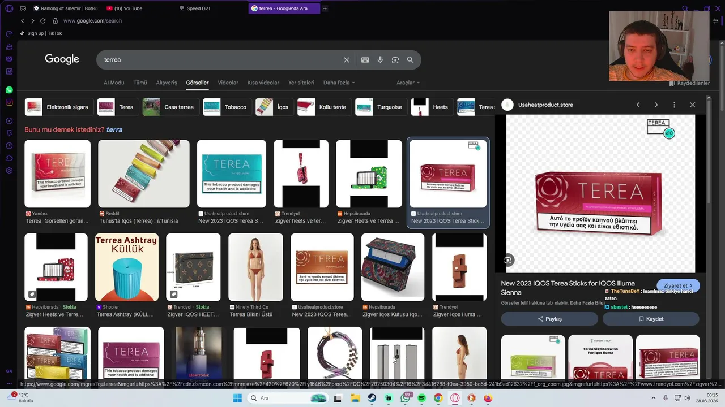The width and height of the screenshot is (725, 407).
Task: Show hidden system tray icons chevron
Action: (x=654, y=398)
